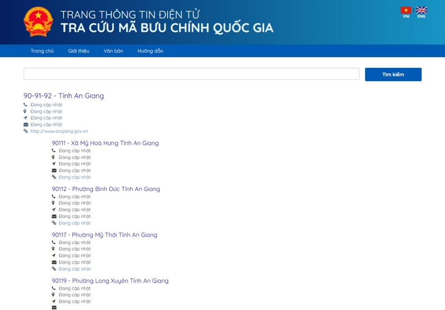Click the Vietnam national emblem logo
This screenshot has width=445, height=310.
point(38,22)
